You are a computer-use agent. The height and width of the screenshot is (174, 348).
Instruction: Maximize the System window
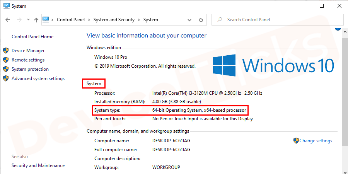(x=322, y=6)
